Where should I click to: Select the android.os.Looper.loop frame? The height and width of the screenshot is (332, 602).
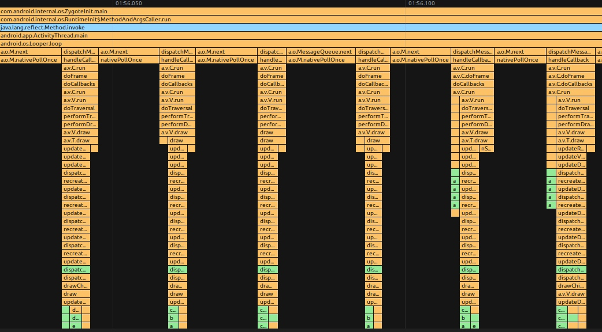coord(301,44)
